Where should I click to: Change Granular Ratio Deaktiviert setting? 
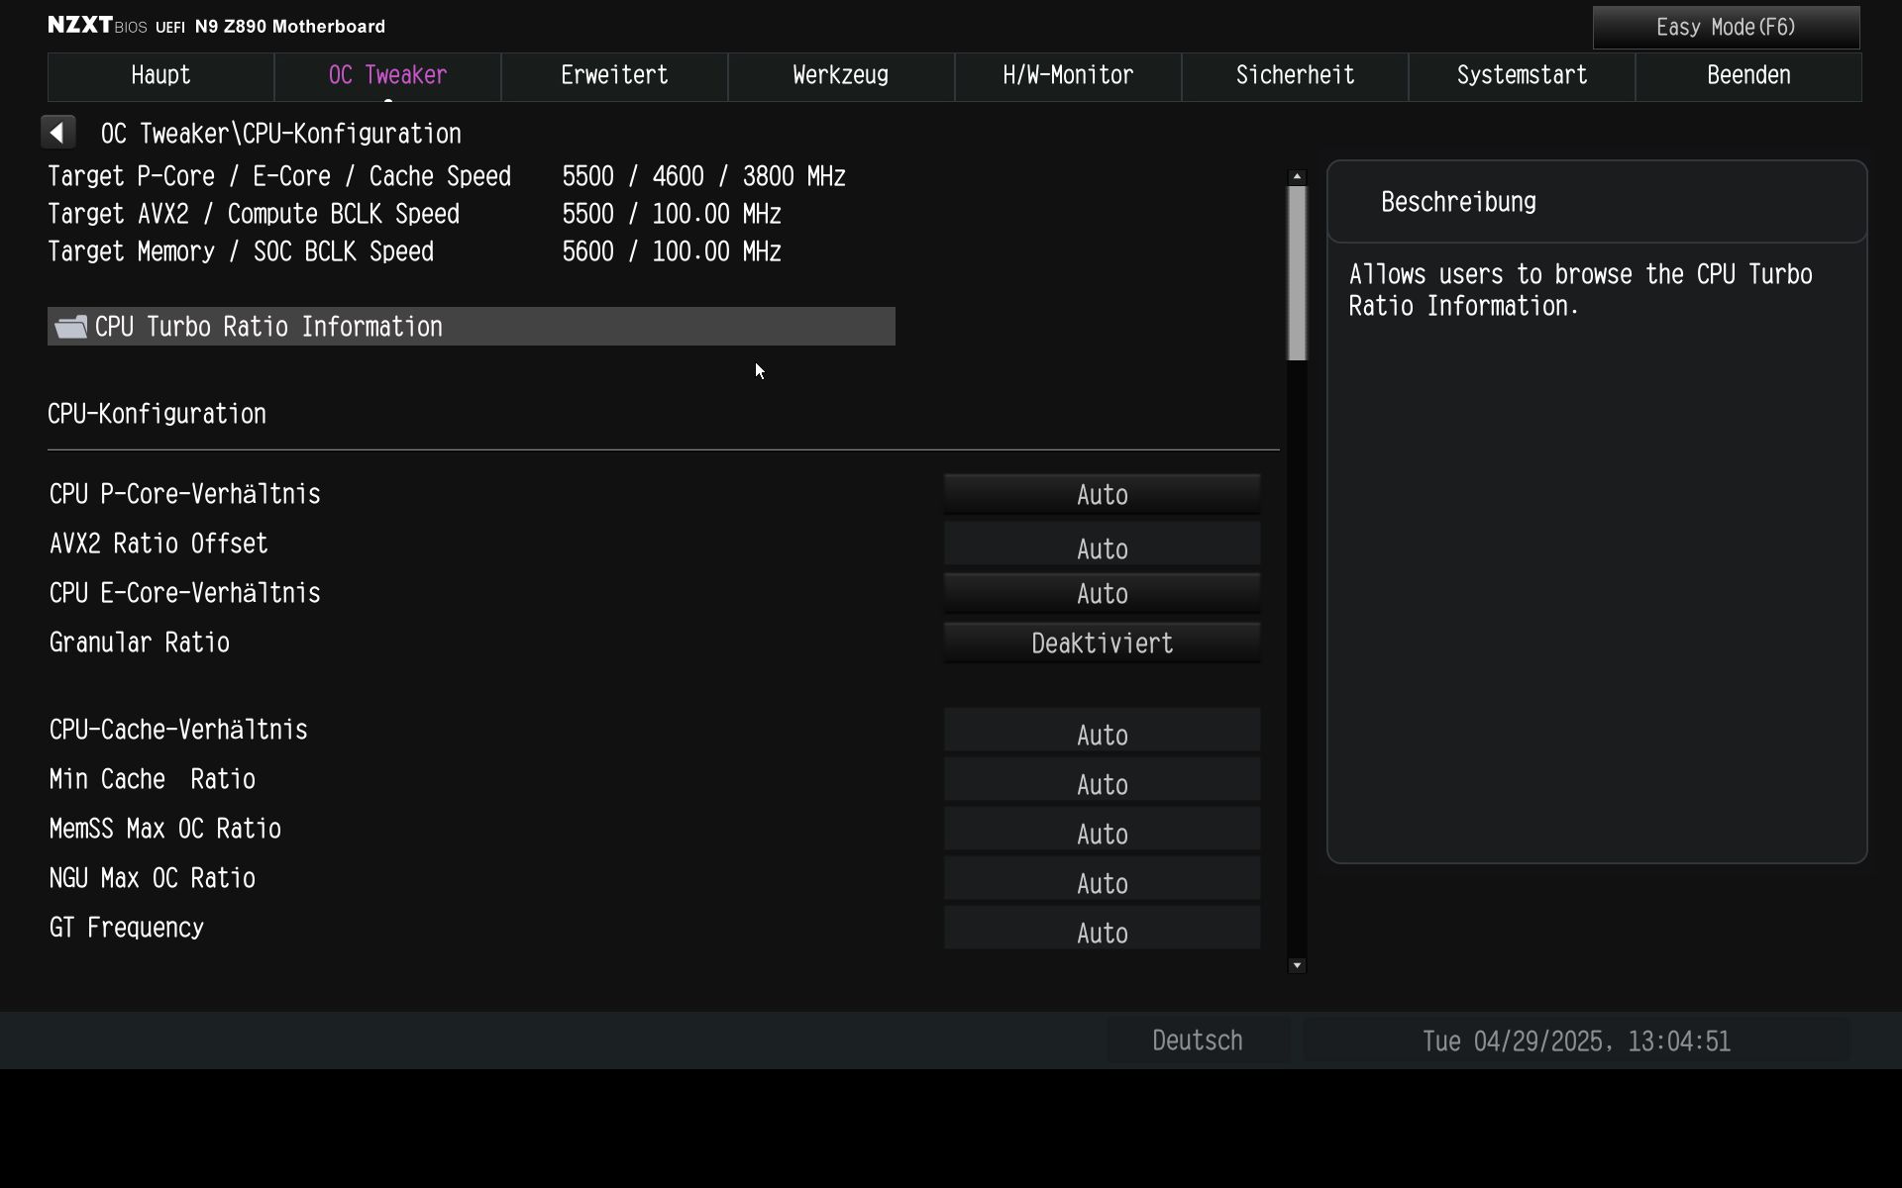1102,643
